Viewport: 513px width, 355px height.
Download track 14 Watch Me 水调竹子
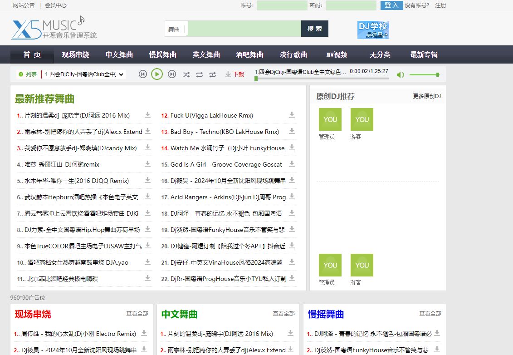[x=292, y=148]
